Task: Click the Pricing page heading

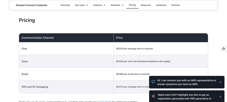Action: pyautogui.click(x=27, y=20)
